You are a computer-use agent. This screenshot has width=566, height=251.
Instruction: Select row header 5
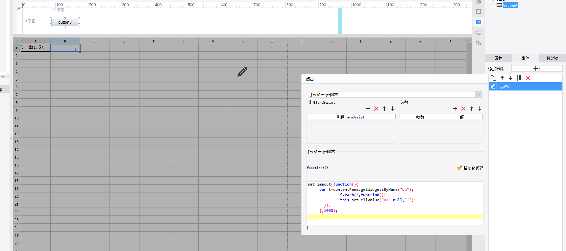pos(17,79)
